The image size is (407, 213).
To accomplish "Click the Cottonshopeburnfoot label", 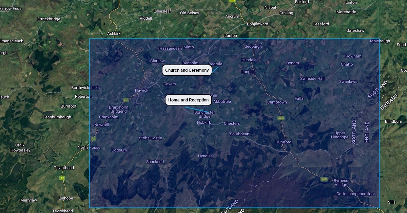I will click(x=356, y=194).
